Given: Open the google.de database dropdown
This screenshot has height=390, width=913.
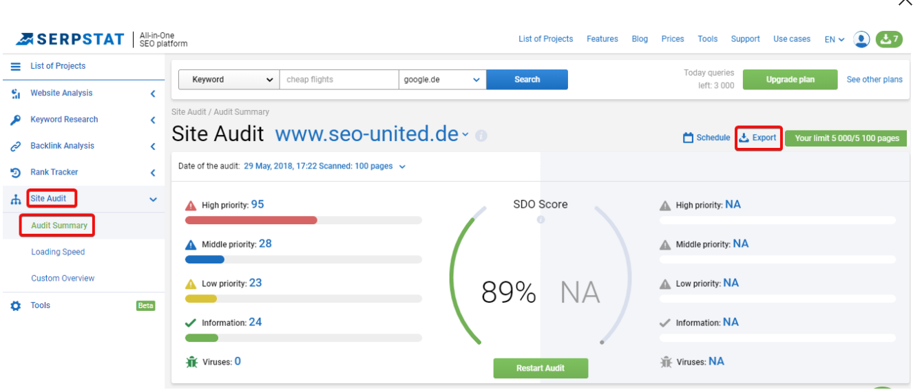Looking at the screenshot, I should point(442,80).
